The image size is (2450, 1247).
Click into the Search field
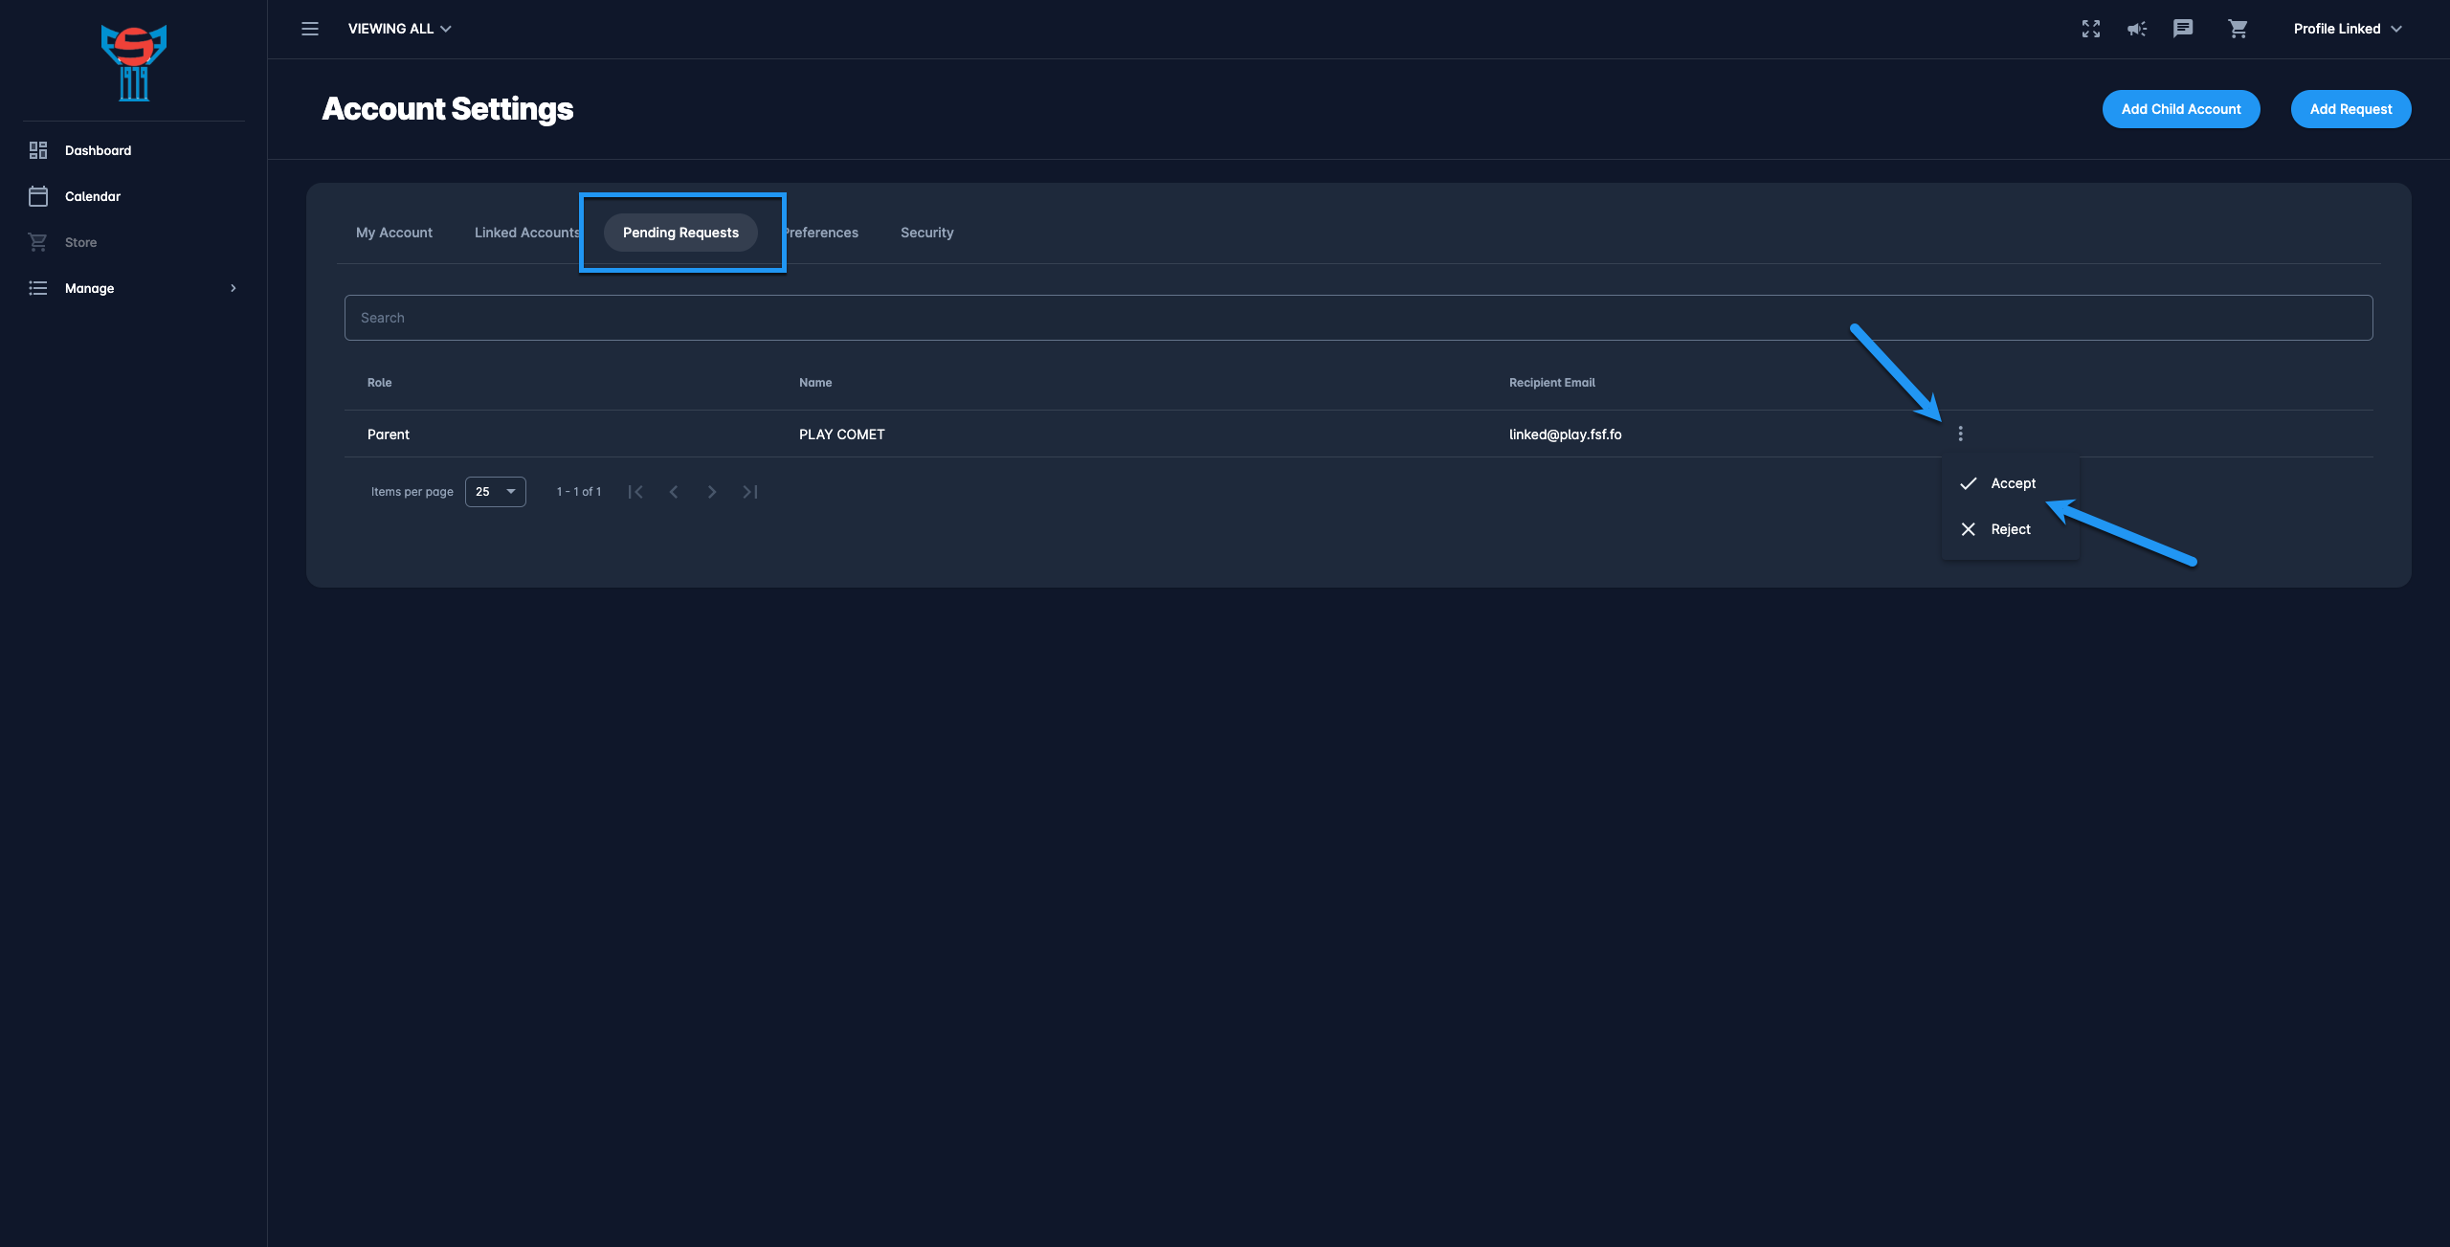[x=1358, y=318]
